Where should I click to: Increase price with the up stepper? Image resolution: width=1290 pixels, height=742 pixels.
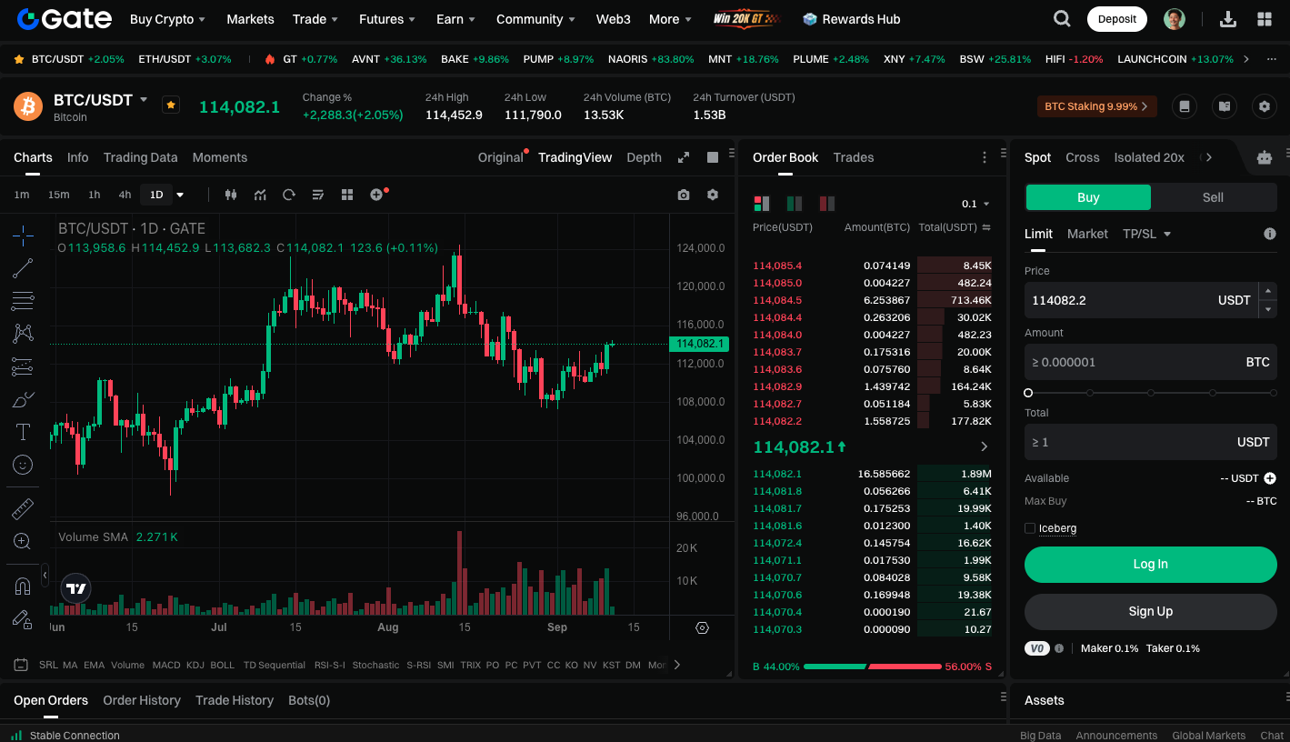click(1268, 291)
